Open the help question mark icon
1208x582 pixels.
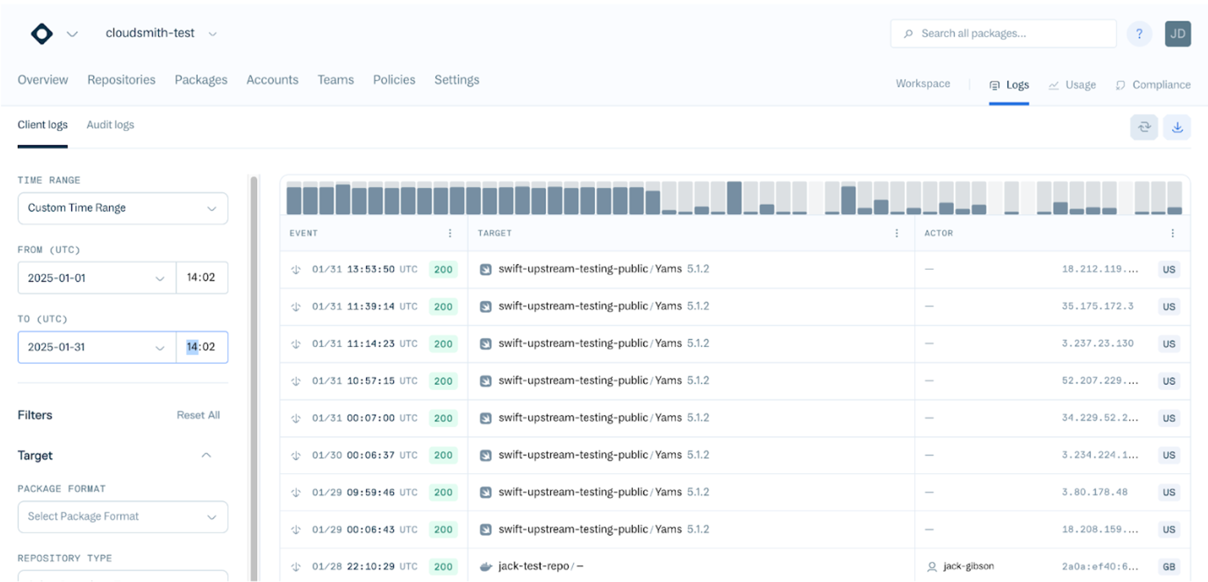click(1139, 34)
